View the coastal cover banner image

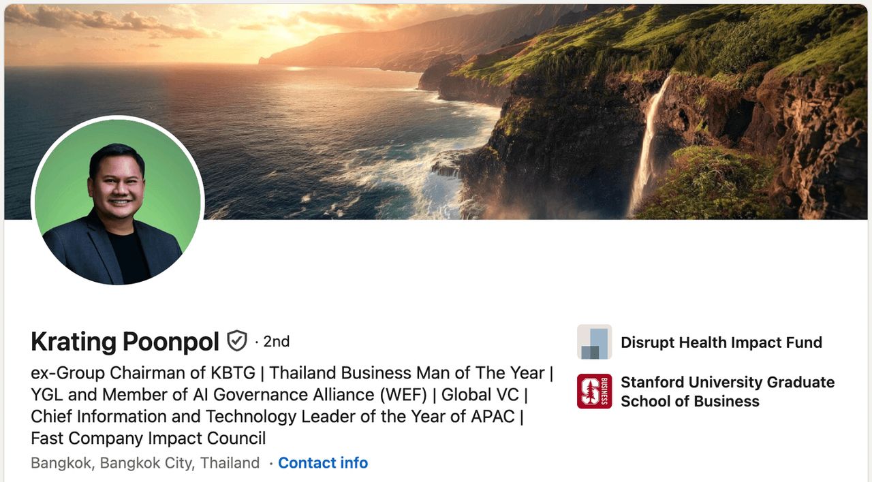pos(436,109)
